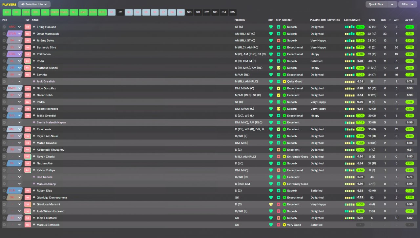Select the S10 substitute slot
The width and height of the screenshot is (420, 238).
pyautogui.click(x=189, y=12)
